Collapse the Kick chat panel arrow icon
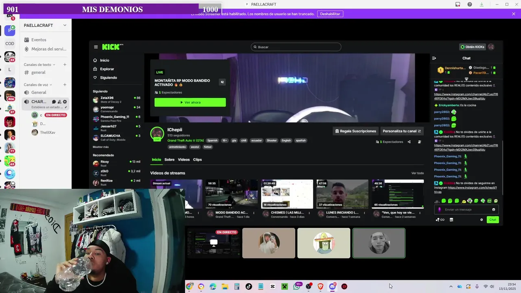Screen dimensions: 521x293 [434, 58]
